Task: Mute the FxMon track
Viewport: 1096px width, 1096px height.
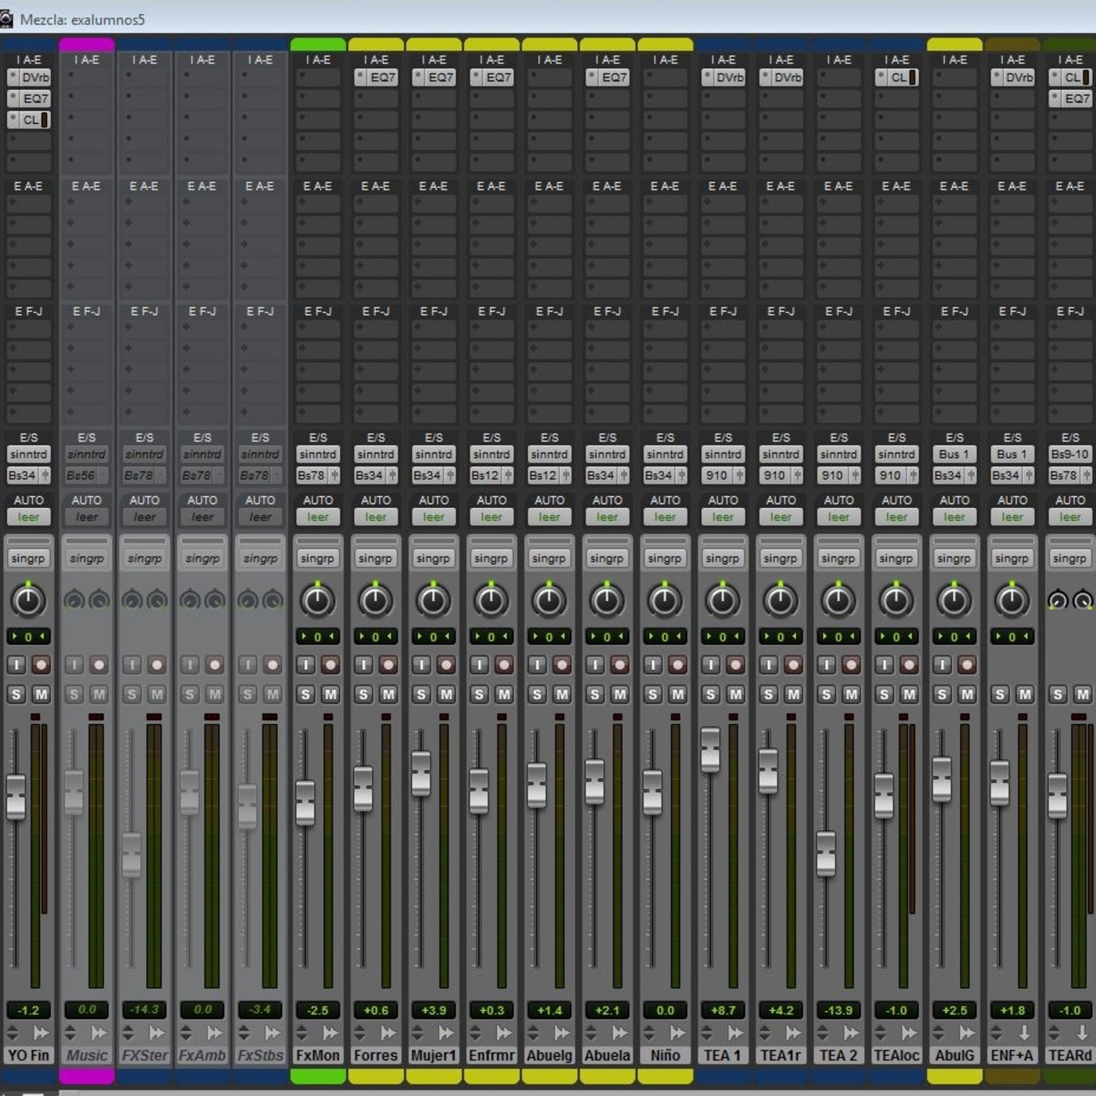Action: 331,694
